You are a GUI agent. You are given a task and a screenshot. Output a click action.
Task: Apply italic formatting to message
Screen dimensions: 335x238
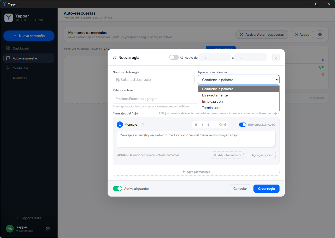(x=202, y=125)
